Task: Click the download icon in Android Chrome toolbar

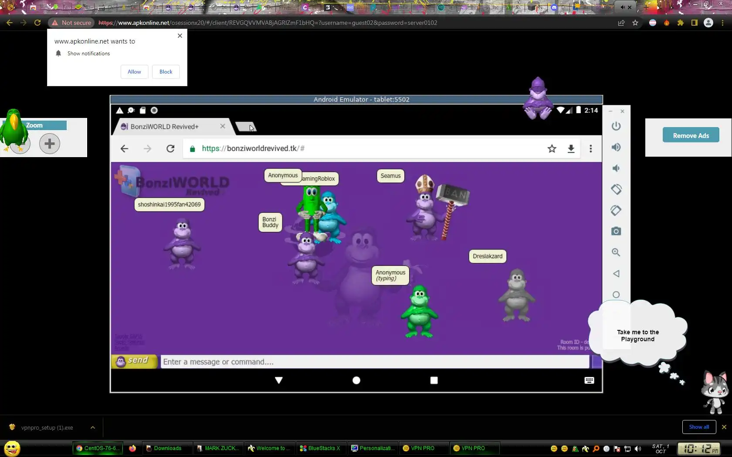Action: click(571, 148)
